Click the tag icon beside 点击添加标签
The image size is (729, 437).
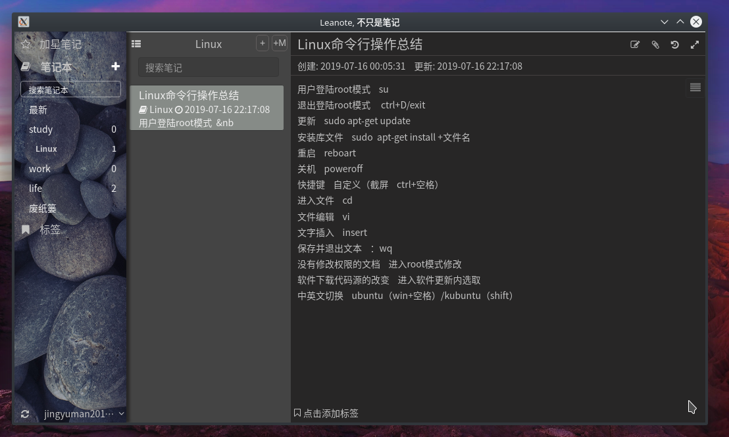click(x=297, y=413)
